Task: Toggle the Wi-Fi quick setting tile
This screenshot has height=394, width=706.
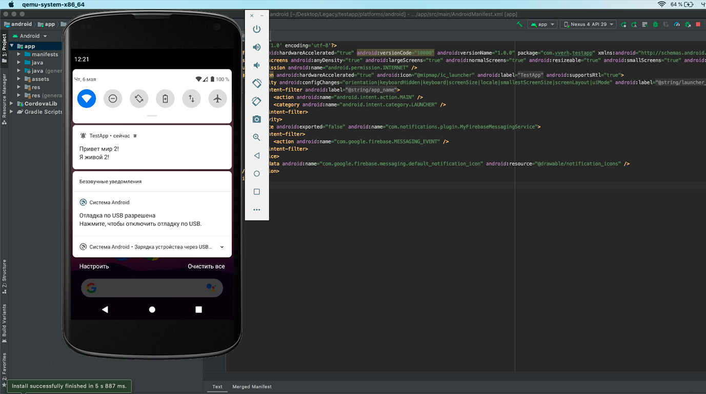Action: (87, 98)
